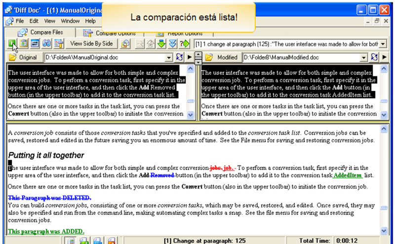Open the change list combo box showing paragraph 125

coord(290,44)
